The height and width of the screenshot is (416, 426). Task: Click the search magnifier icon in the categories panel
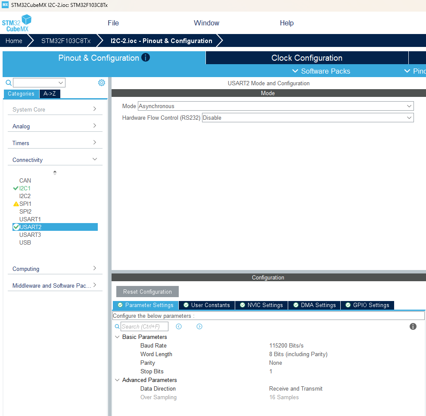pyautogui.click(x=9, y=83)
